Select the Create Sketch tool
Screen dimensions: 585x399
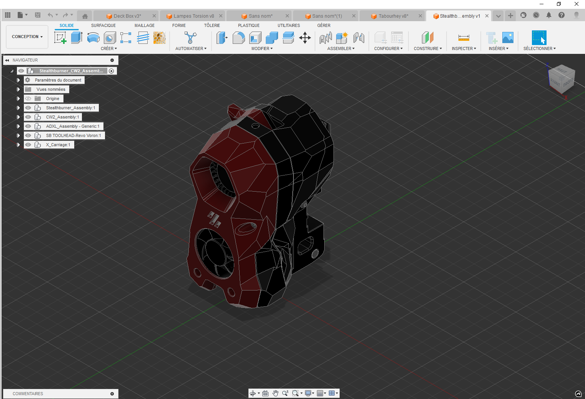[x=60, y=38]
